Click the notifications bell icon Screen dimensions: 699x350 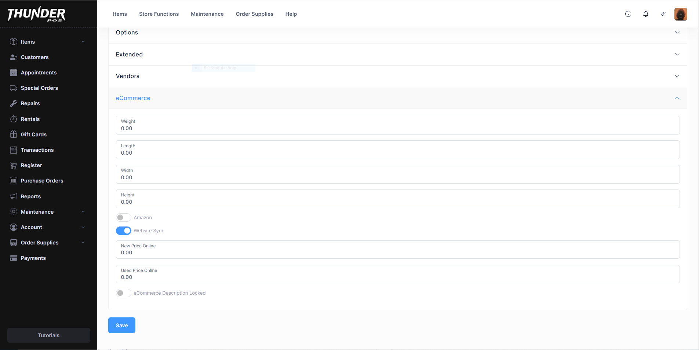(645, 14)
